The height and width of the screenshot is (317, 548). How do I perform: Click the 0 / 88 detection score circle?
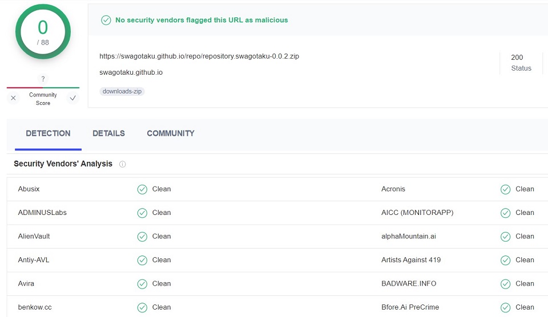tap(43, 32)
